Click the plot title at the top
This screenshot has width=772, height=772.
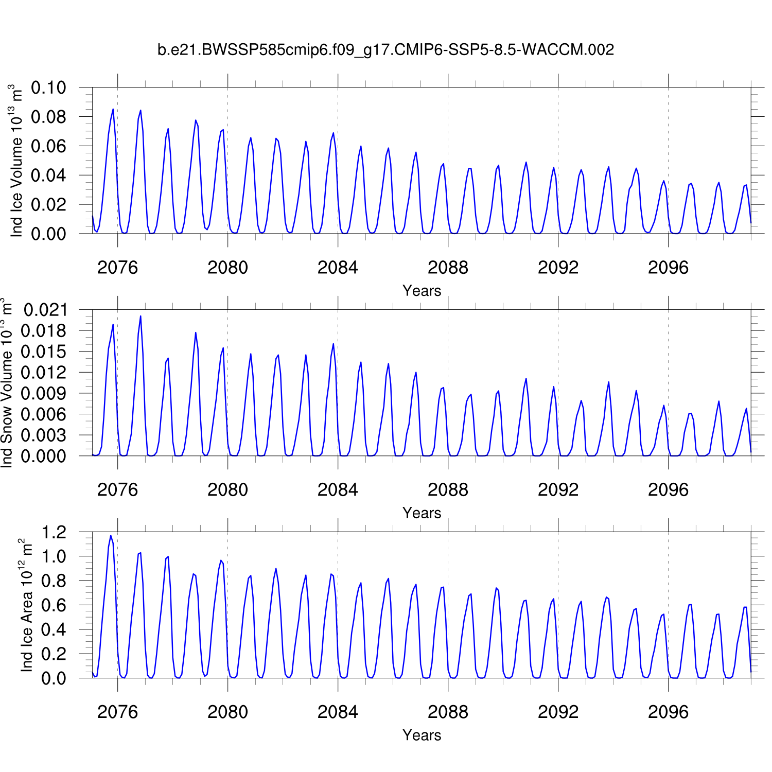tap(385, 50)
